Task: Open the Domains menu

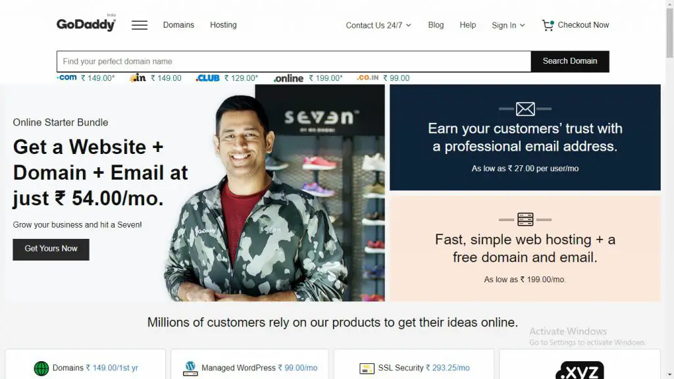Action: click(178, 25)
